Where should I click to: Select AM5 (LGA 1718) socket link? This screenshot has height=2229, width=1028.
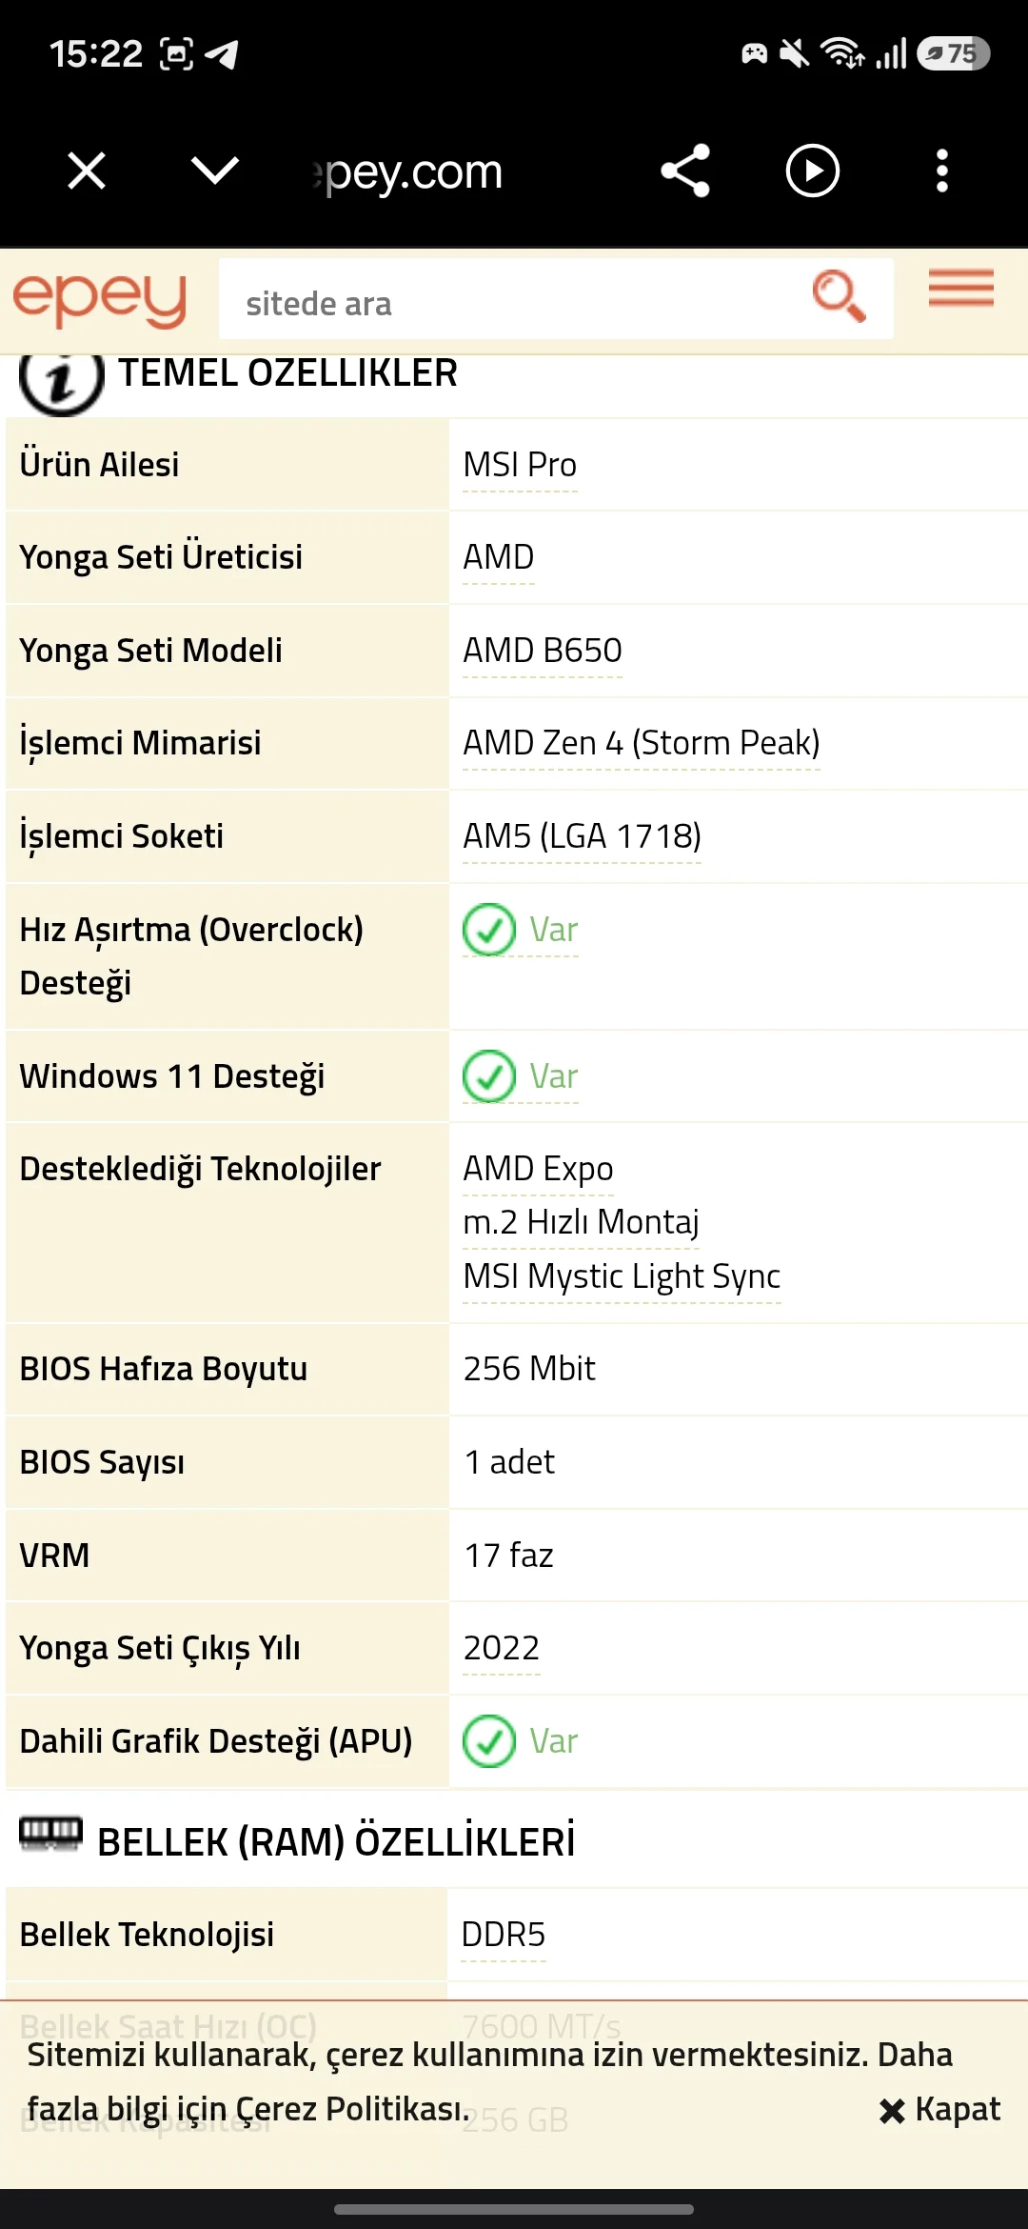click(x=582, y=836)
